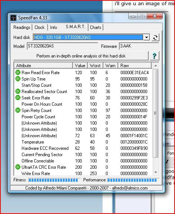Click OK icon beside UltraATA CRC Error Rate
Screen dimensions: 175x214
click(x=18, y=167)
